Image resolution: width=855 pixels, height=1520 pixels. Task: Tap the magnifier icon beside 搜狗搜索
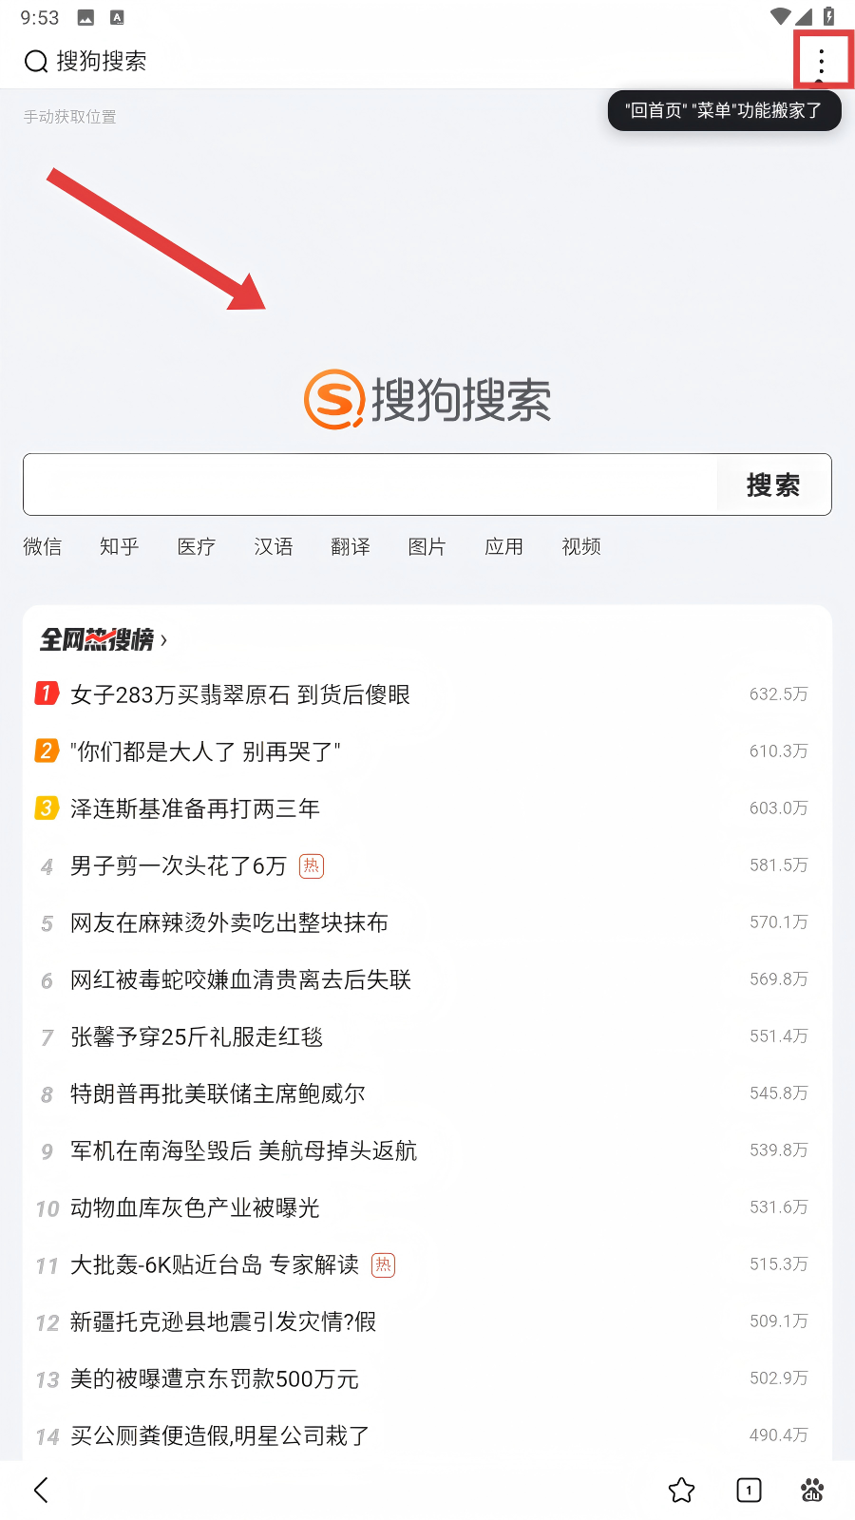(36, 62)
